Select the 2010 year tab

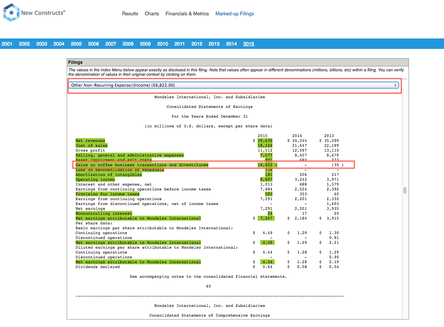tap(163, 44)
